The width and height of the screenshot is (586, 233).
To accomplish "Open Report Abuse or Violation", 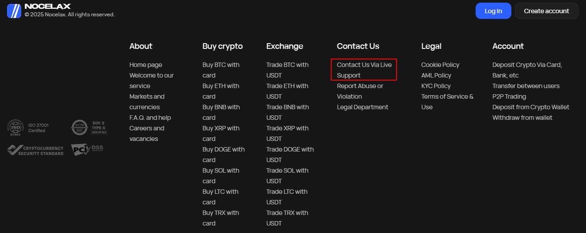I will (360, 91).
